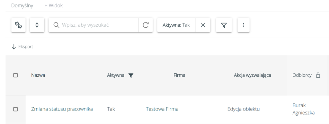The image size is (329, 124).
Task: Sort by Akcja wyzwalająca column header
Action: (253, 75)
